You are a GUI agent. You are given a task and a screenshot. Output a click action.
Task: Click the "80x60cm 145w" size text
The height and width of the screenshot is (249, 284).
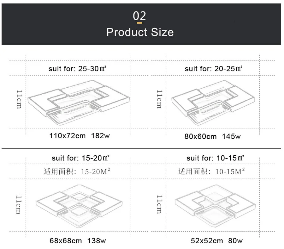point(212,136)
